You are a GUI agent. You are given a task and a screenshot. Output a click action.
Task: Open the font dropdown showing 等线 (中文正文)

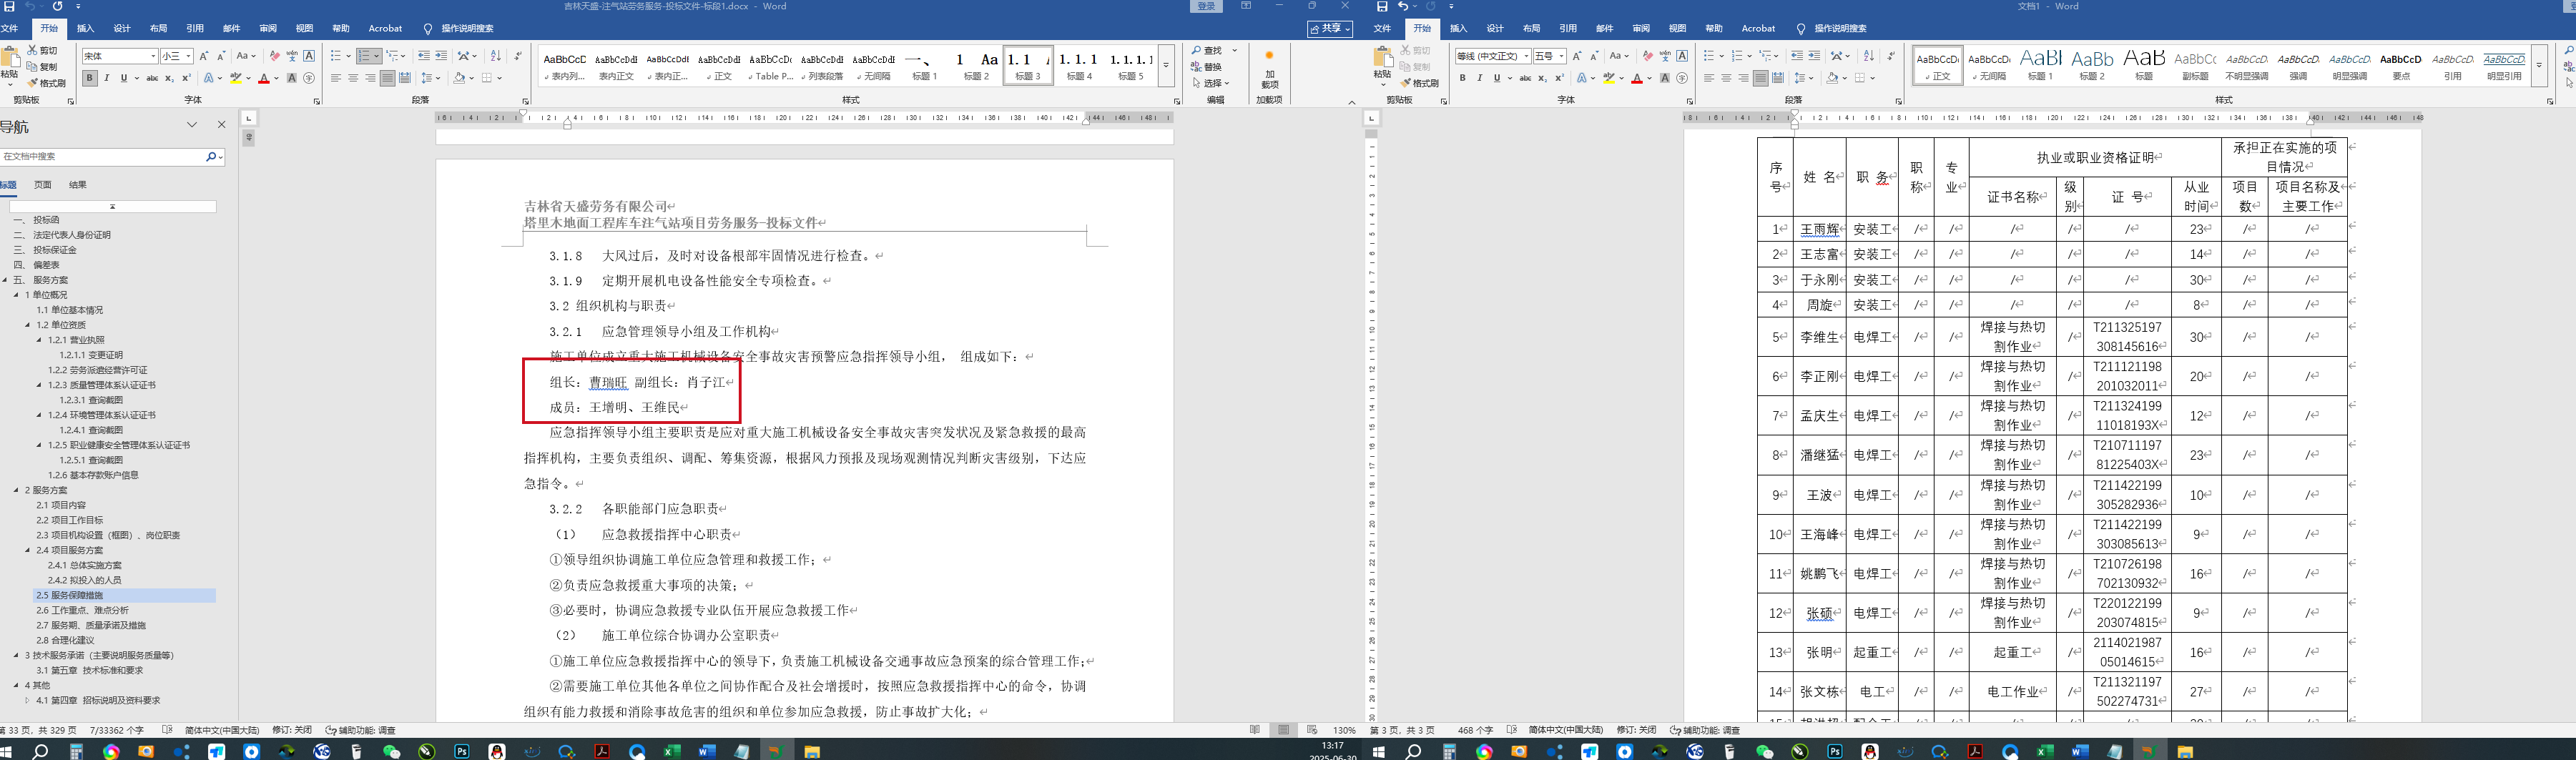pos(1526,56)
